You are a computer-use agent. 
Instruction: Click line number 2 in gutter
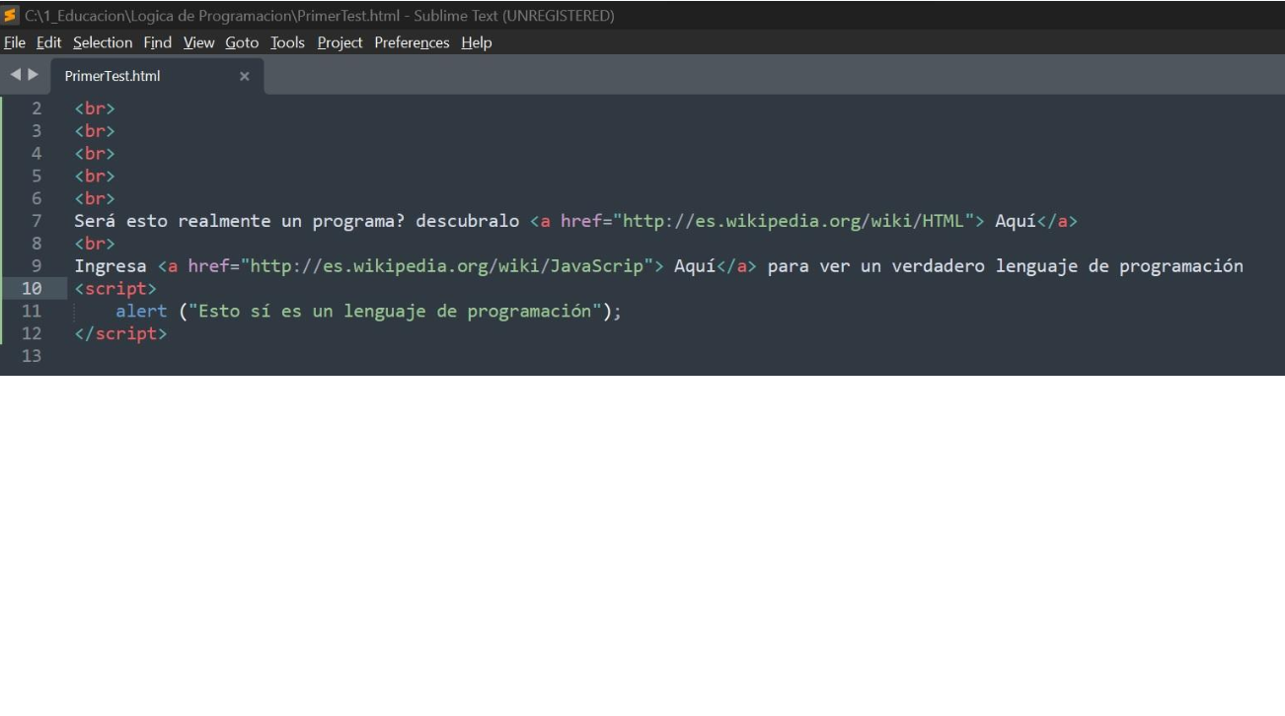[x=37, y=108]
